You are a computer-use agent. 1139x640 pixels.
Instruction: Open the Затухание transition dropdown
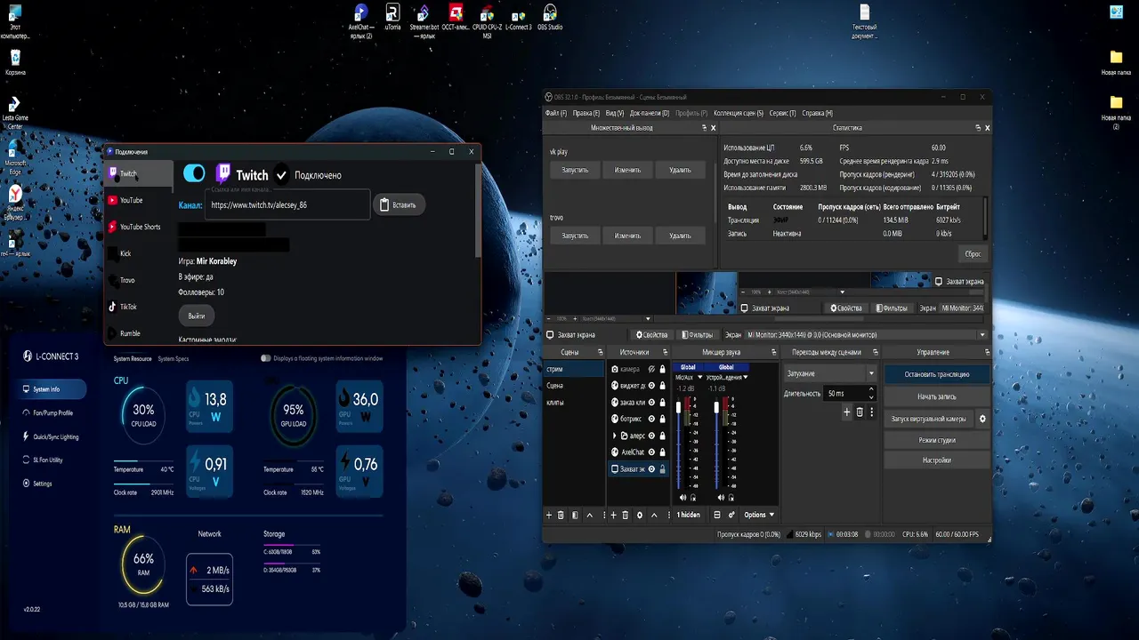pos(830,373)
